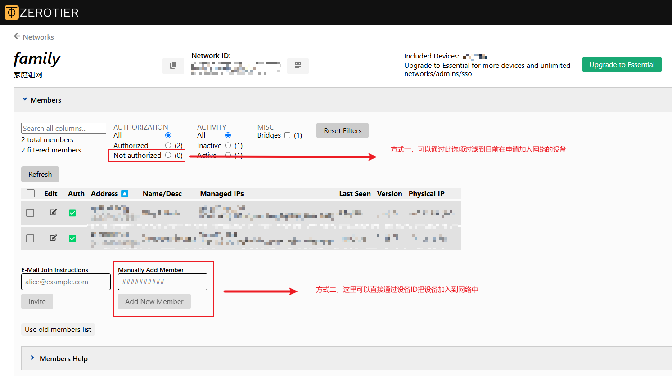Click the back arrow next to Networks

17,36
